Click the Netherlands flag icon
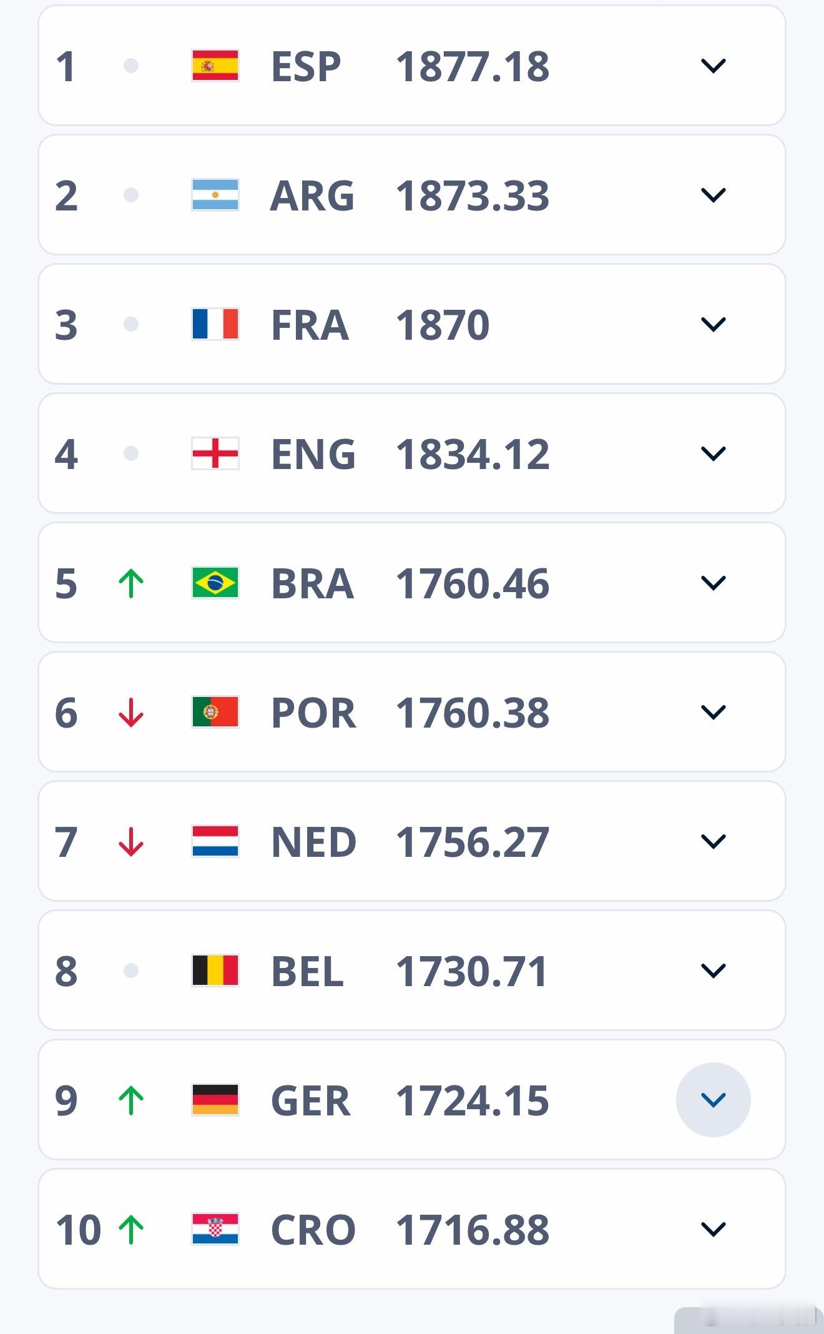This screenshot has height=1334, width=824. click(215, 841)
